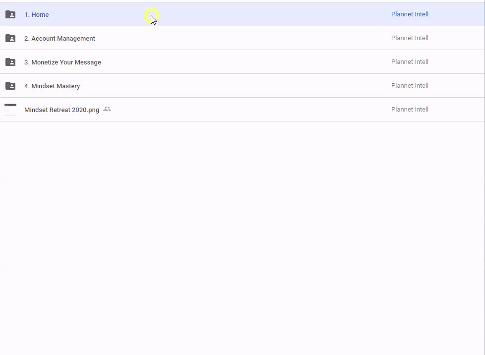Click blank space between Mindset Retreat 2020.png and owner

coord(248,110)
